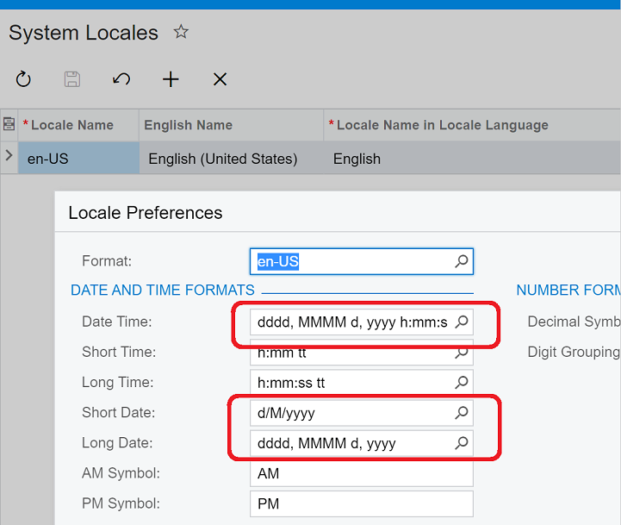Screen dimensions: 621x525
Task: Add a new locale row with plus
Action: tap(171, 79)
